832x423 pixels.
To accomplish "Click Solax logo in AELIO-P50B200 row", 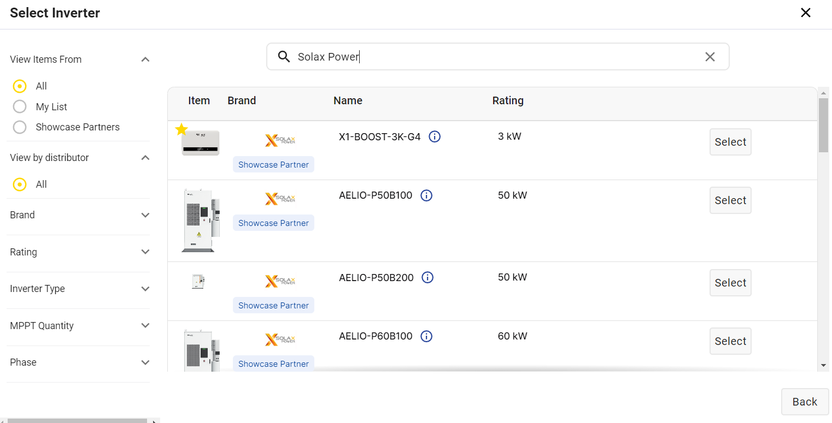I will click(x=280, y=281).
